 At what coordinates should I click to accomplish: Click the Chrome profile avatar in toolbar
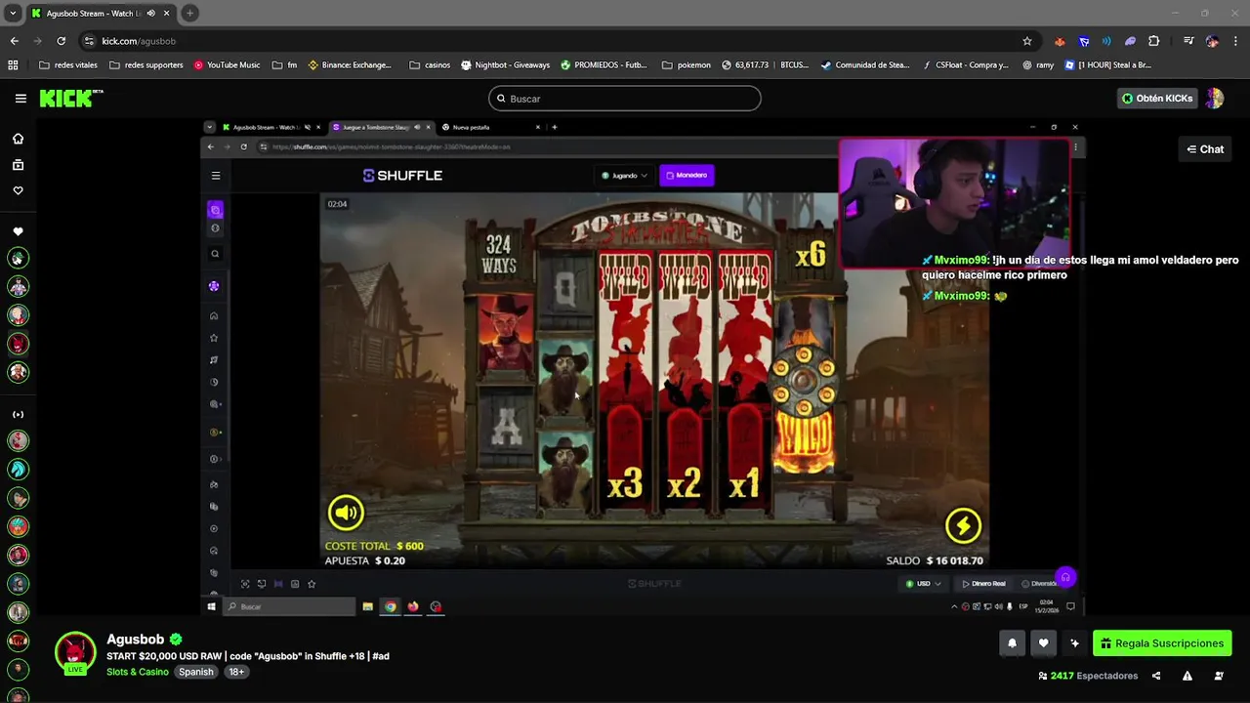pos(1212,41)
